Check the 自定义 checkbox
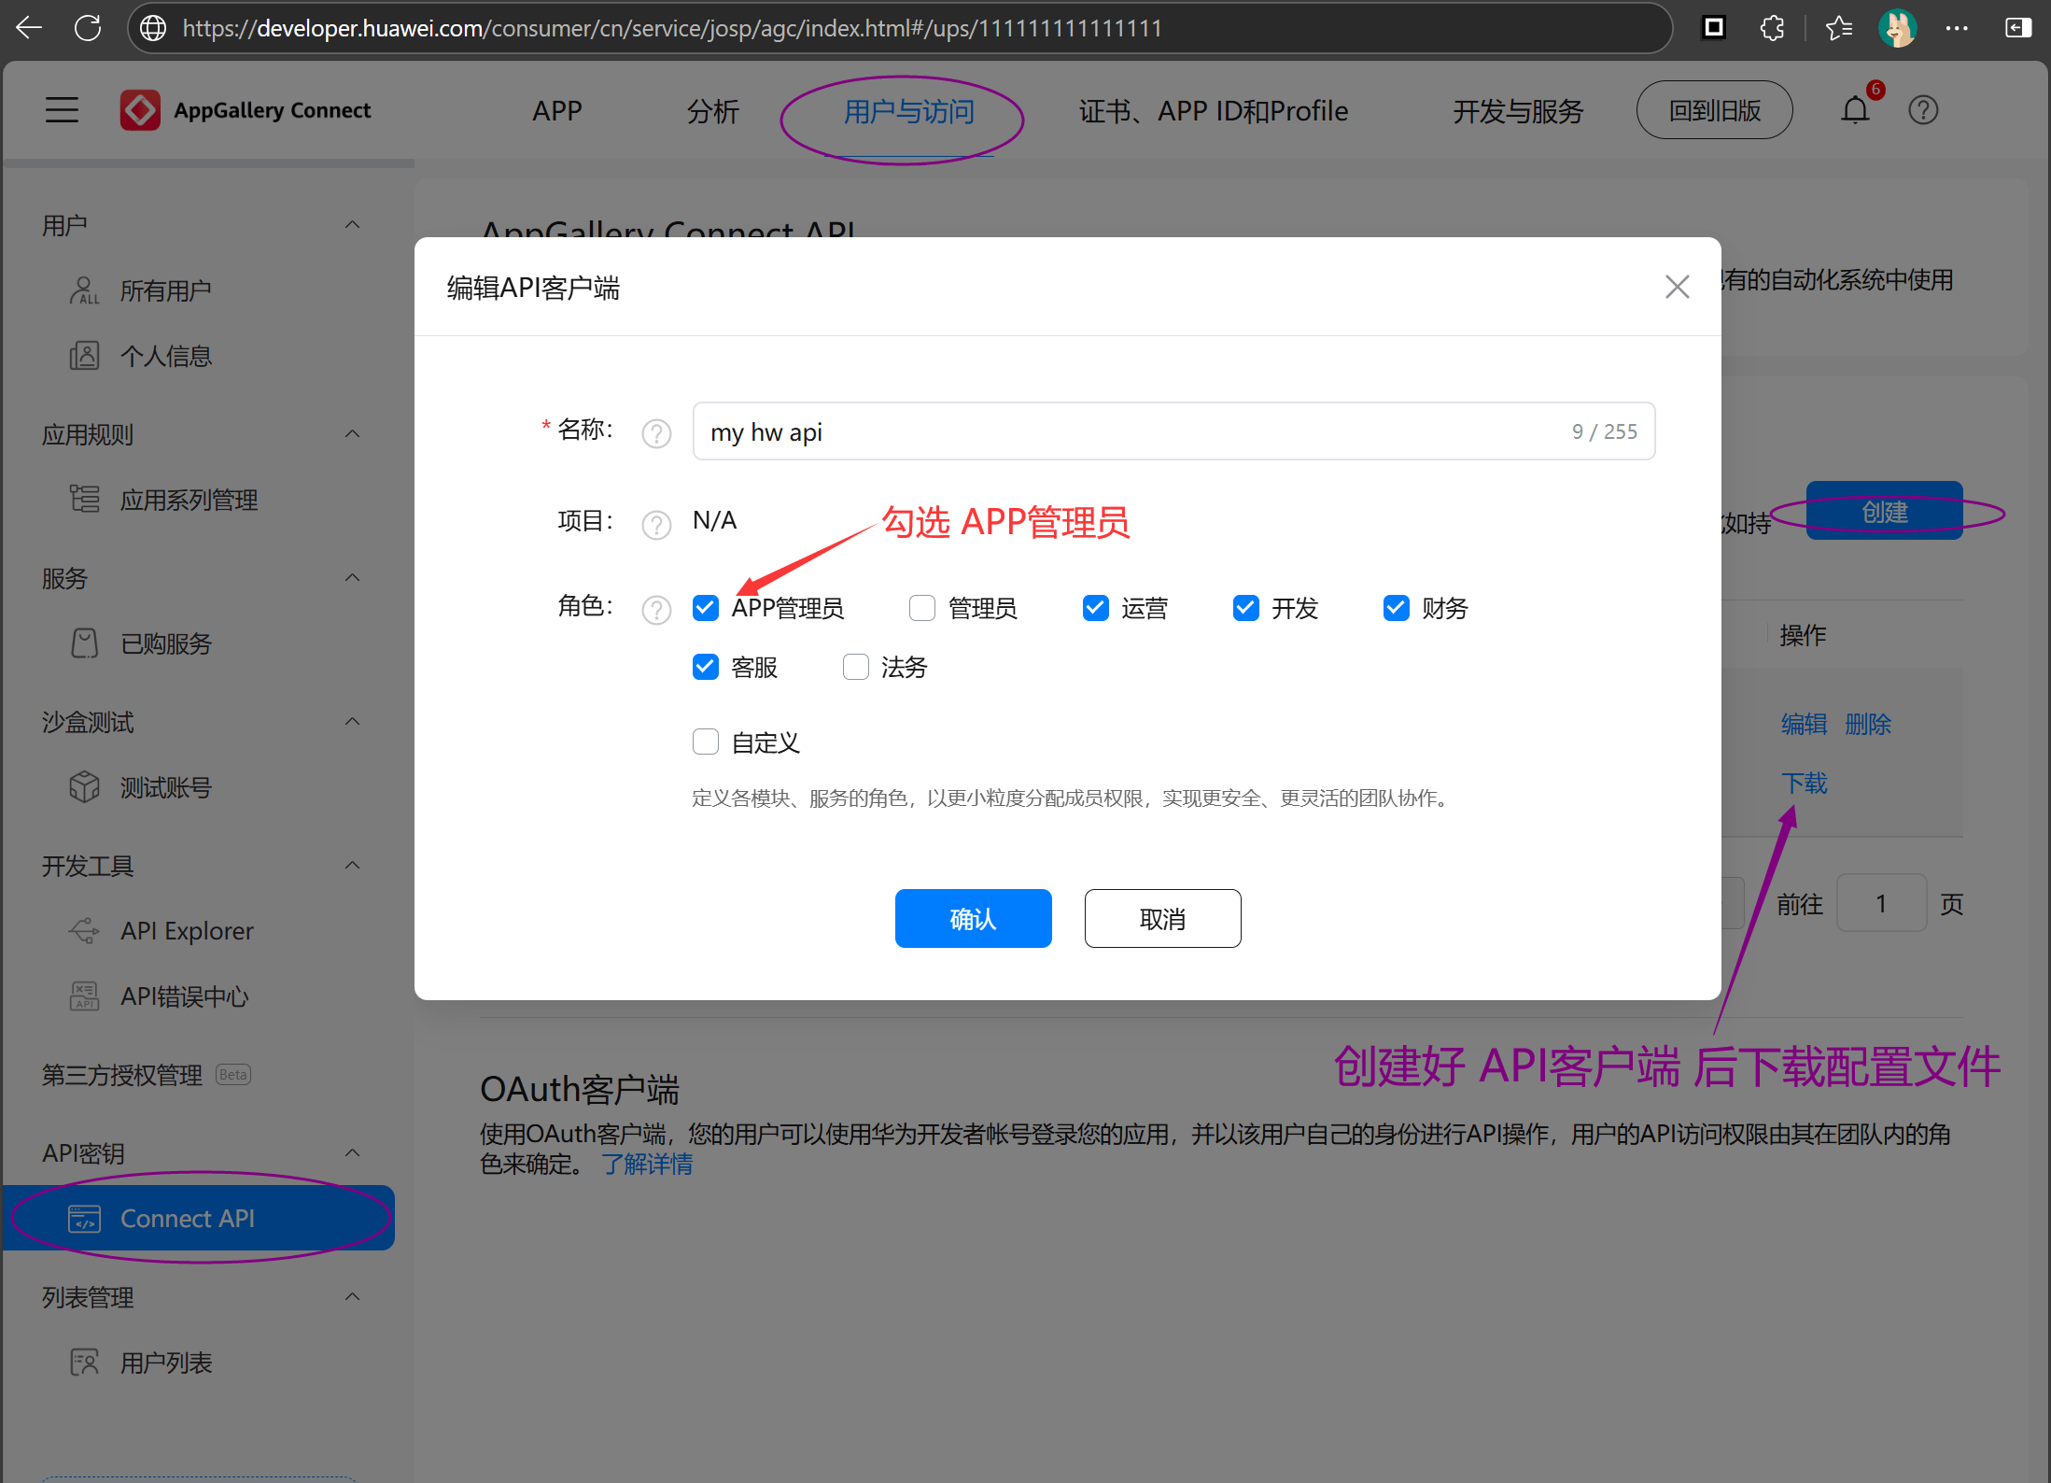 706,742
